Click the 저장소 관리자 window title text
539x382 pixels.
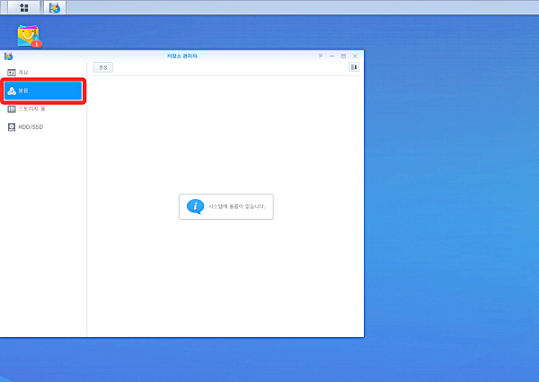(x=181, y=56)
